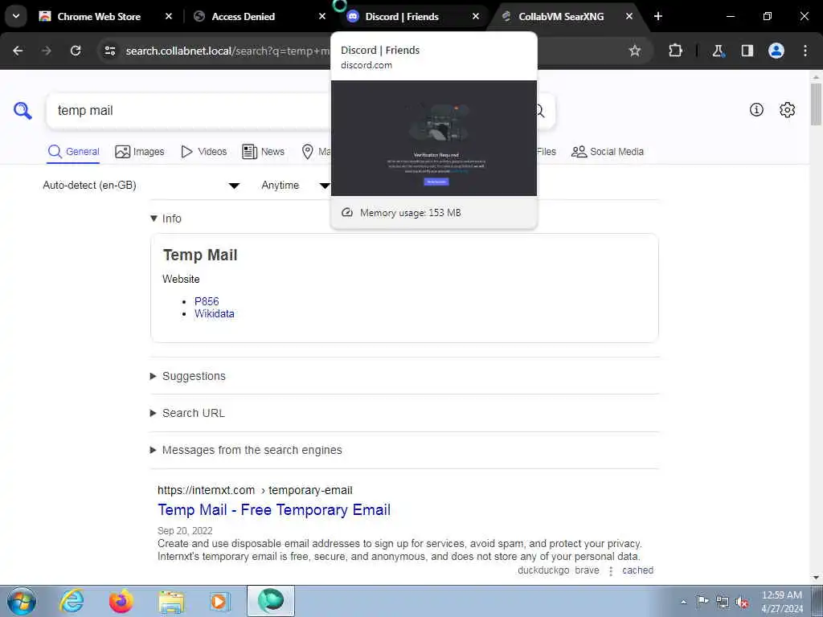The height and width of the screenshot is (617, 823).
Task: Switch to the Discord Friends tab
Action: (402, 16)
